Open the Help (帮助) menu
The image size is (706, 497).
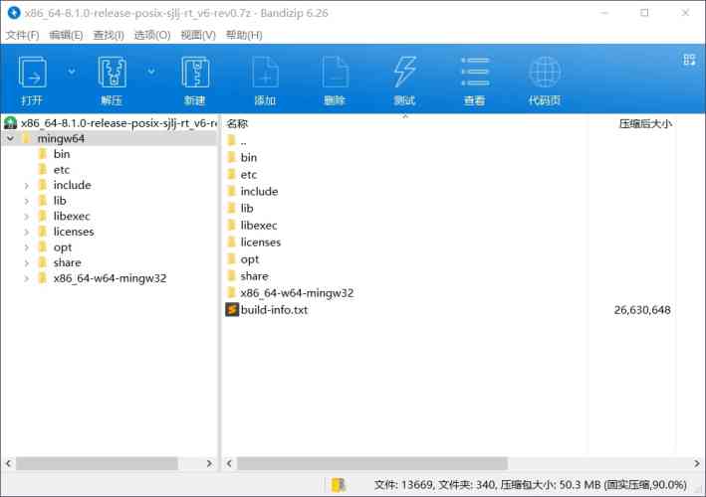[x=244, y=35]
